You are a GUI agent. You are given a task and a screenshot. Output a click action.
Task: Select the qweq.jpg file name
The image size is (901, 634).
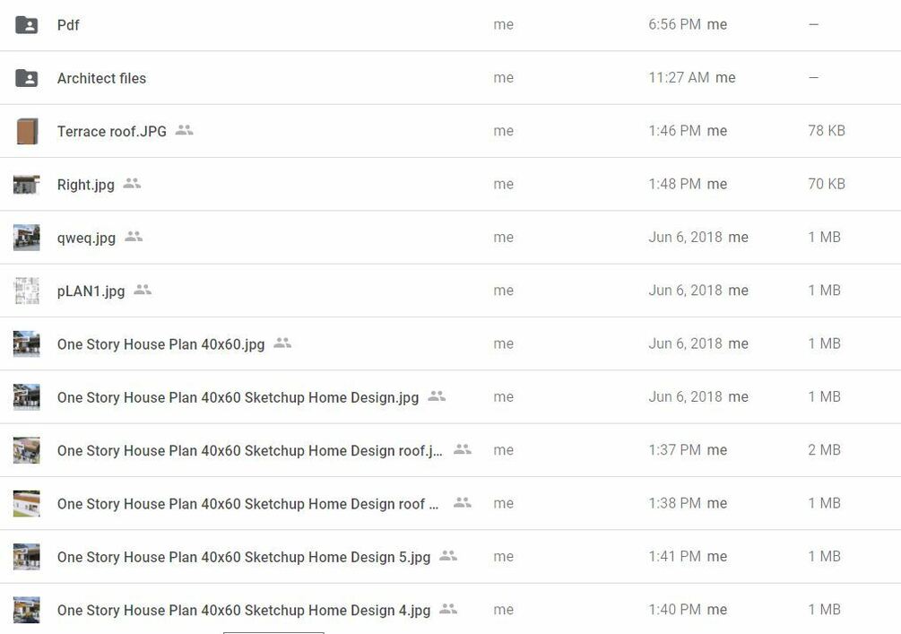86,238
